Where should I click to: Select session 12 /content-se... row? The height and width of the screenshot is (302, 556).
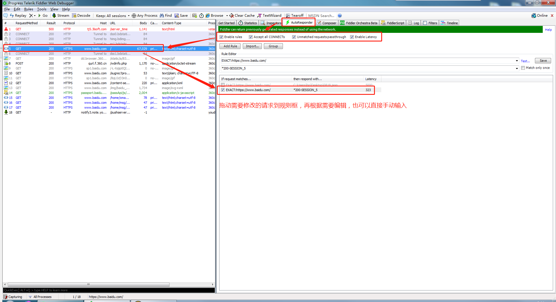point(109,83)
